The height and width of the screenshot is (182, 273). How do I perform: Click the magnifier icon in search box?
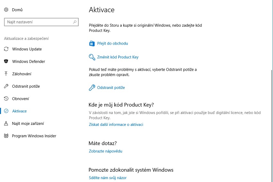(x=75, y=22)
